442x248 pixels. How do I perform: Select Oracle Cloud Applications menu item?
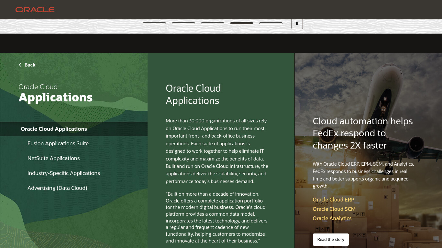74,129
